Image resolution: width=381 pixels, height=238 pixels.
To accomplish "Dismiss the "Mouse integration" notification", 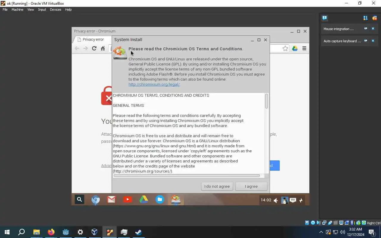I will [373, 29].
